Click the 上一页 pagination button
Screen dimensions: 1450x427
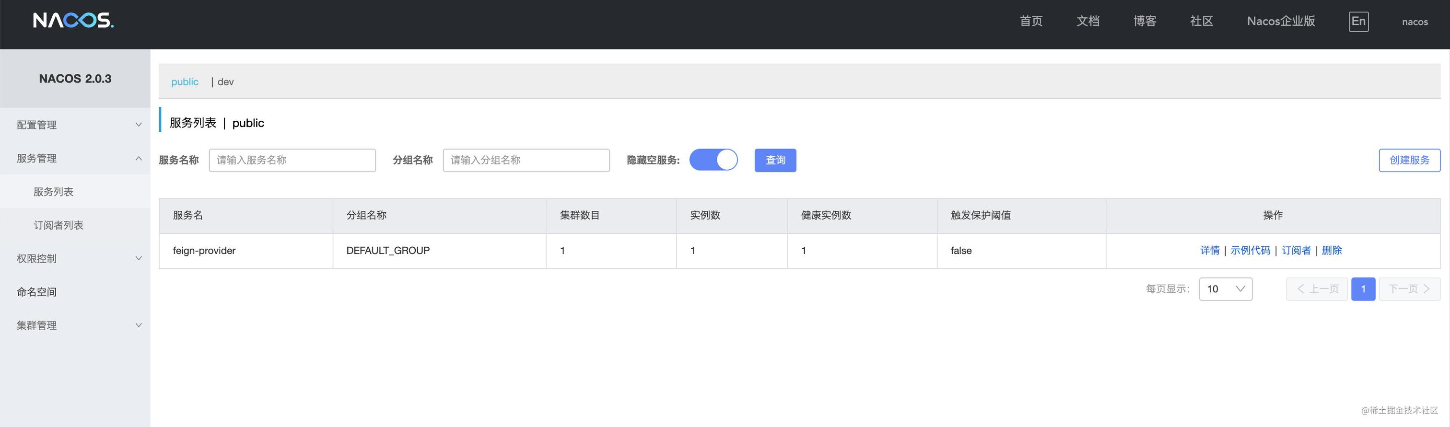pyautogui.click(x=1317, y=289)
